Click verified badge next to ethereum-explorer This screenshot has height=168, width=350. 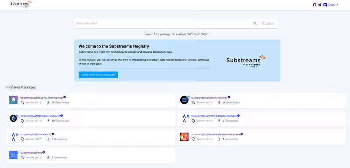click(x=62, y=116)
